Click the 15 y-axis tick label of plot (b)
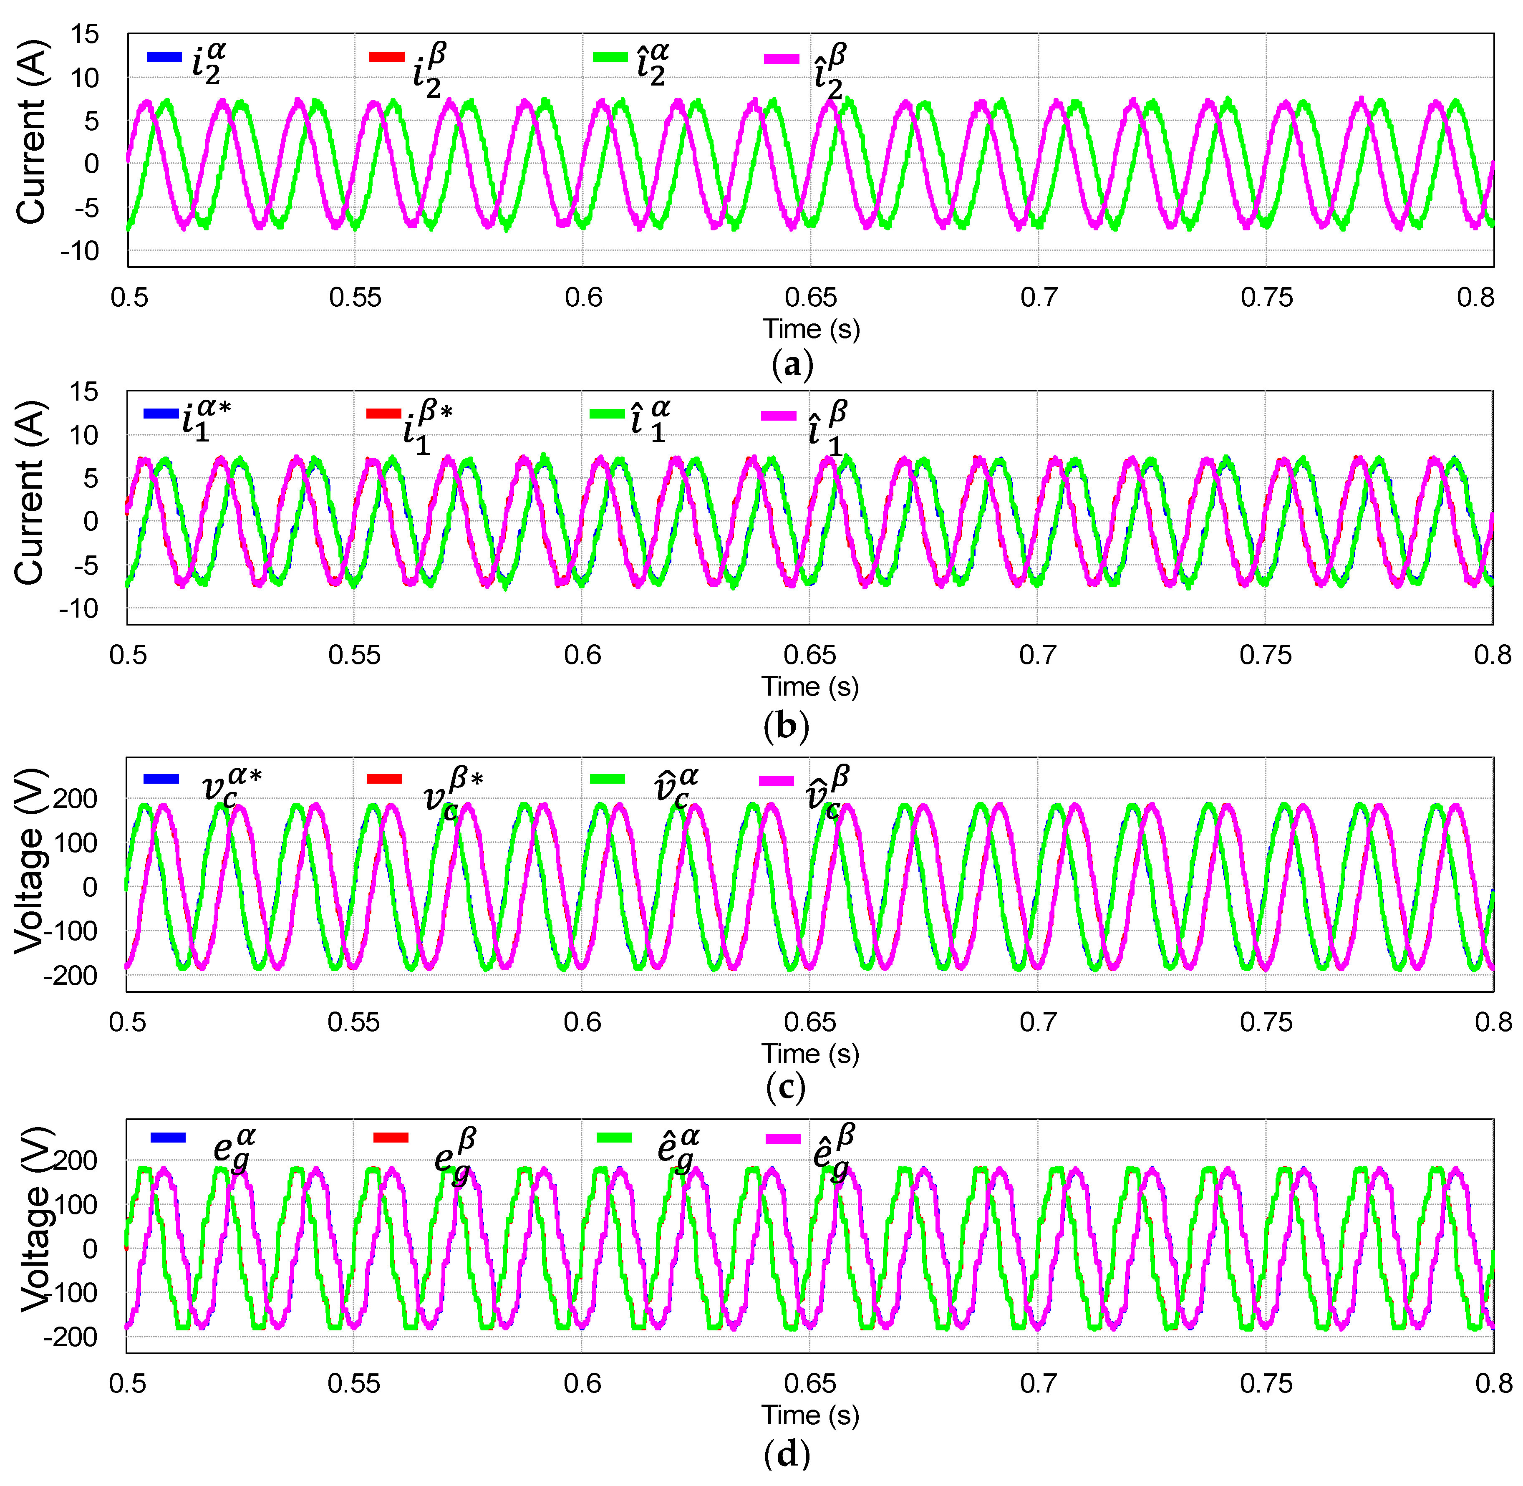 (x=83, y=392)
